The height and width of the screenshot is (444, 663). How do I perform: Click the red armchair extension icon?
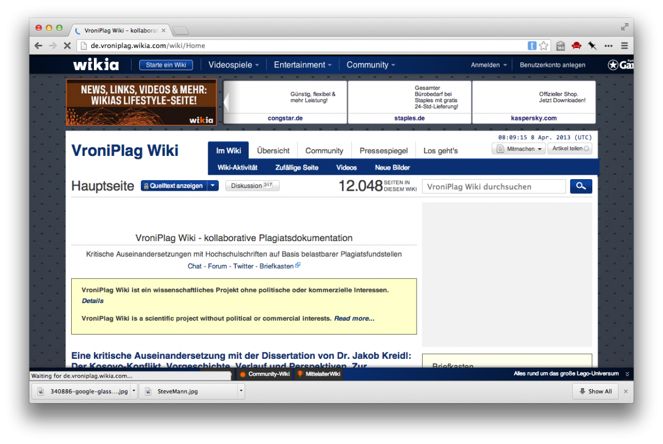(576, 46)
